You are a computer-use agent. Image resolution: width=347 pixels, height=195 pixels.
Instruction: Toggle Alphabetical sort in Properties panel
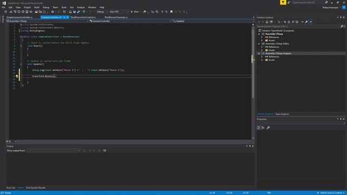(x=263, y=128)
